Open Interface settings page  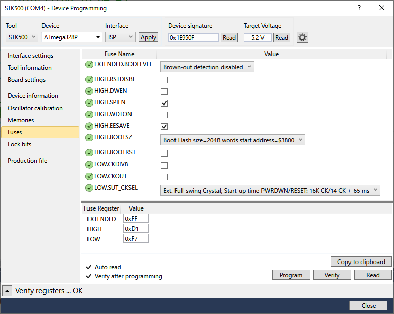tap(30, 56)
